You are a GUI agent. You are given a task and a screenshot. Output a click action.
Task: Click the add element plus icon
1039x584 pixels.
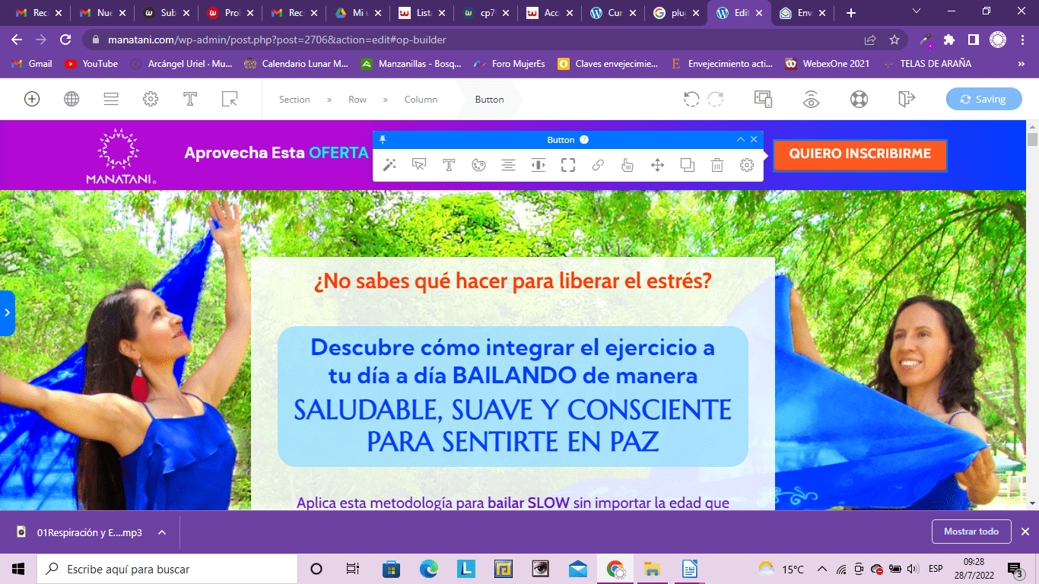click(x=32, y=99)
